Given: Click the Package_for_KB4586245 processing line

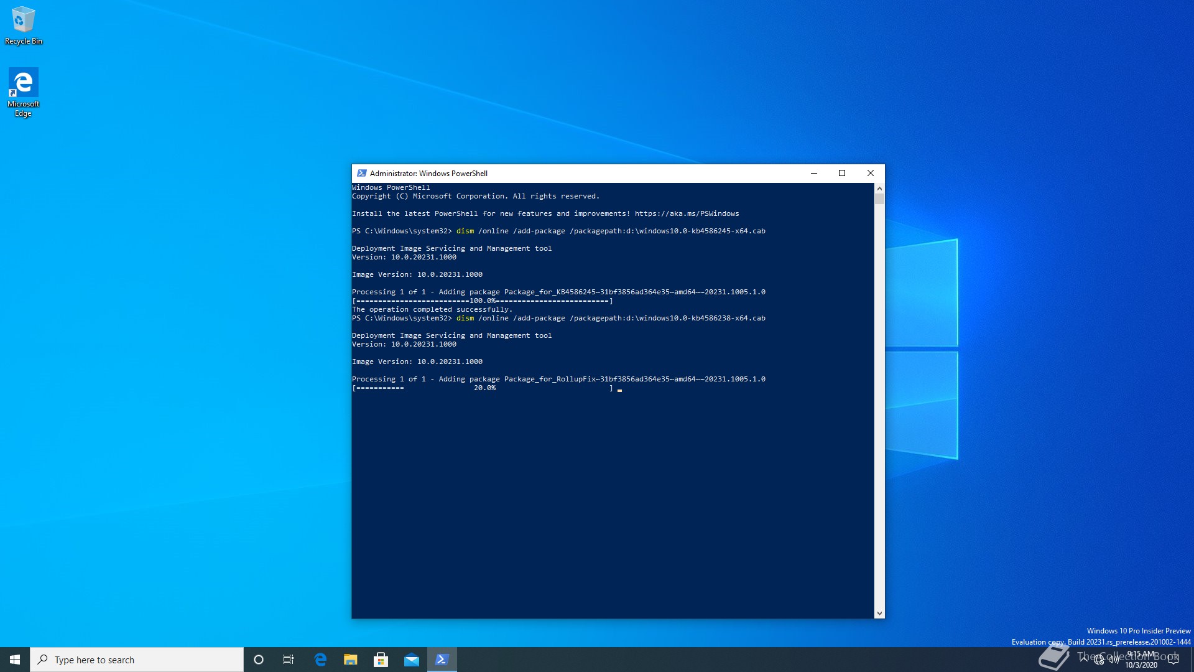Looking at the screenshot, I should click(558, 292).
